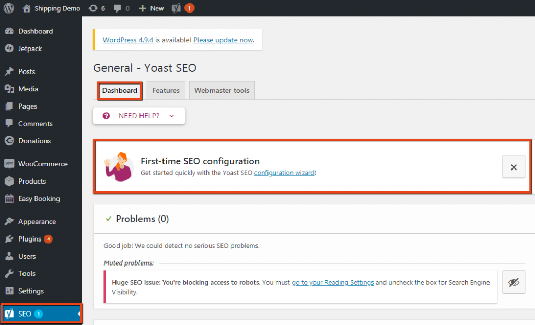The image size is (535, 325).
Task: Click Shipping Demo to visit the site
Action: 56,8
